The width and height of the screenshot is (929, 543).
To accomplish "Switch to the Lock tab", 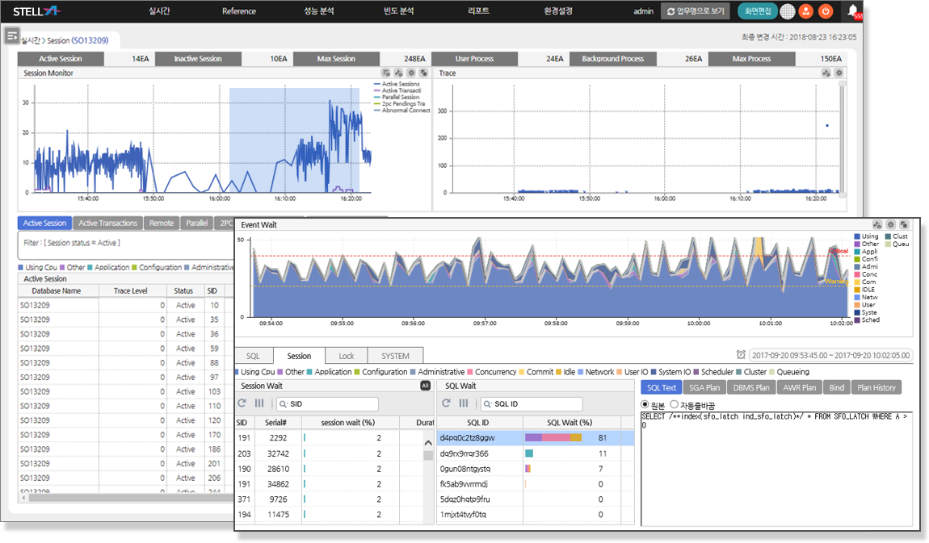I will tap(347, 356).
